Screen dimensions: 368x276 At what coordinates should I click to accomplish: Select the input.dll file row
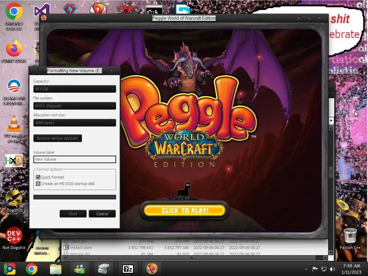[x=162, y=241]
